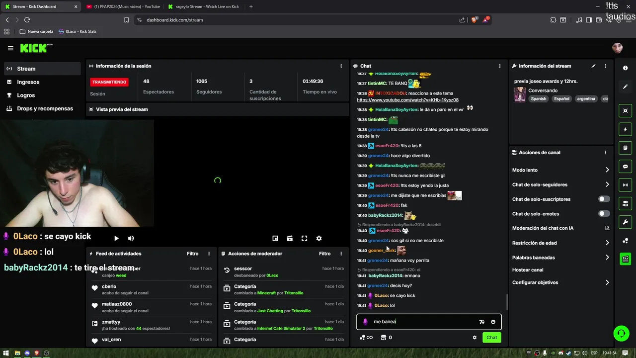Toggle picture-in-picture on the stream preview
Image resolution: width=636 pixels, height=358 pixels.
coord(275,239)
